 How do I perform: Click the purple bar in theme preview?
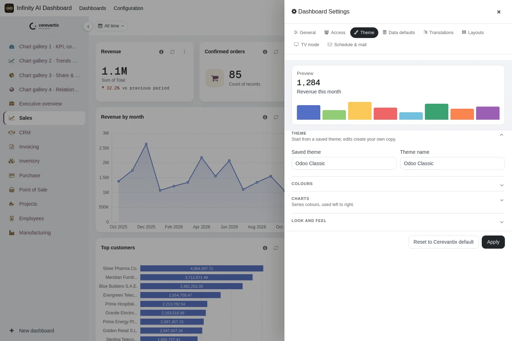click(x=488, y=113)
